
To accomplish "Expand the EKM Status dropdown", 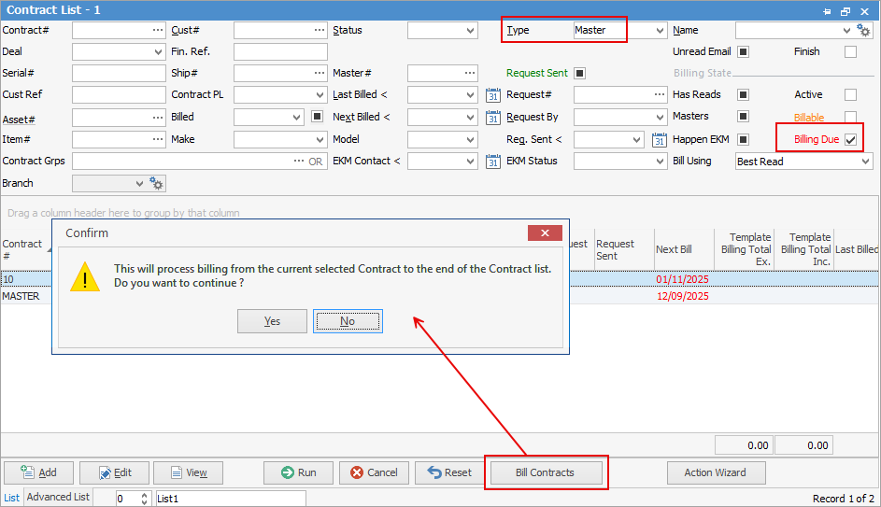I will pyautogui.click(x=661, y=162).
